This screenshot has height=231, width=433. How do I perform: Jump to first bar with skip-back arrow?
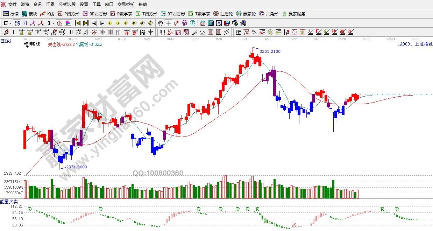78,23
